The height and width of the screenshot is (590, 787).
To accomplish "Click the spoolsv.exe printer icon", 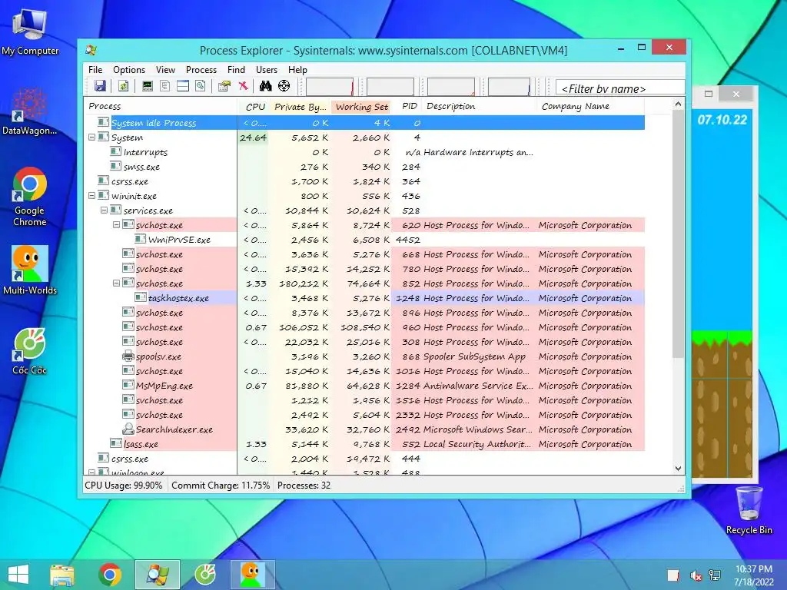I will (128, 356).
